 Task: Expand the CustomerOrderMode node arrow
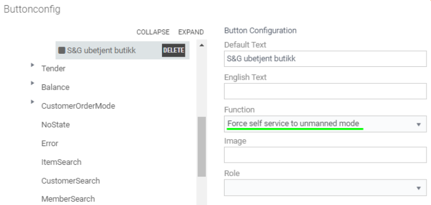coord(32,102)
